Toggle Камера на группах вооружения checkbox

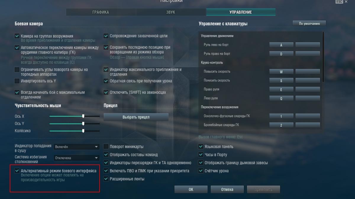pyautogui.click(x=17, y=36)
